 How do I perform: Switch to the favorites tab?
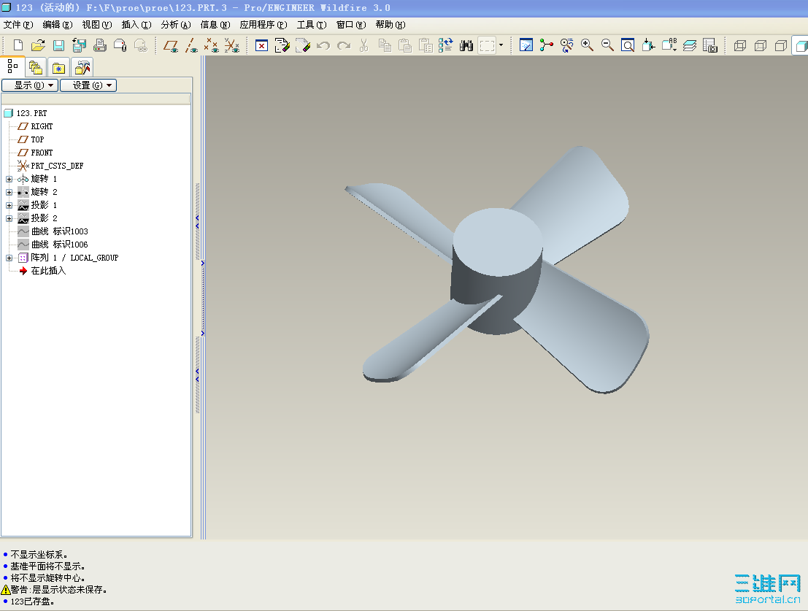click(58, 67)
